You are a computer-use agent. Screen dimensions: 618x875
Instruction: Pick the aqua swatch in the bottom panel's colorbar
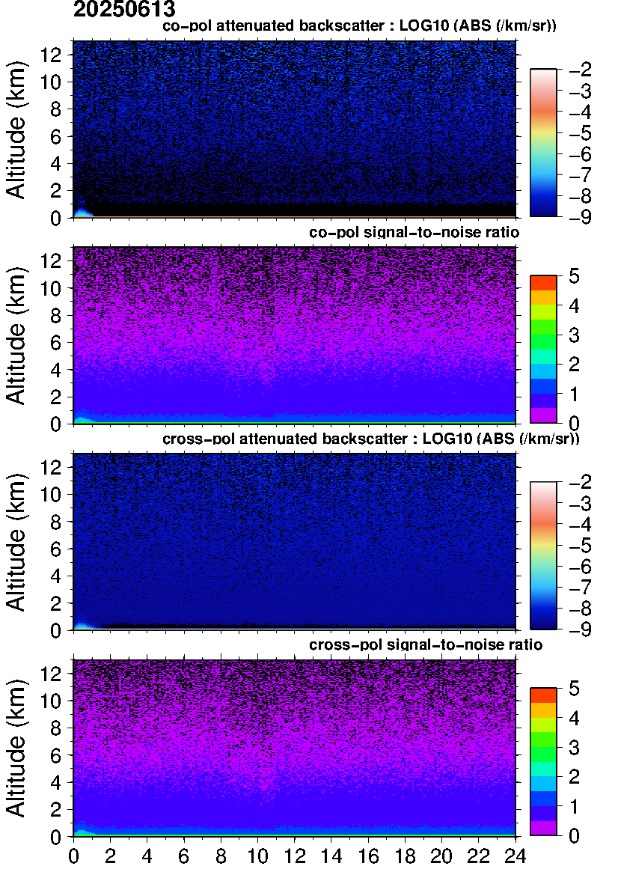point(543,769)
